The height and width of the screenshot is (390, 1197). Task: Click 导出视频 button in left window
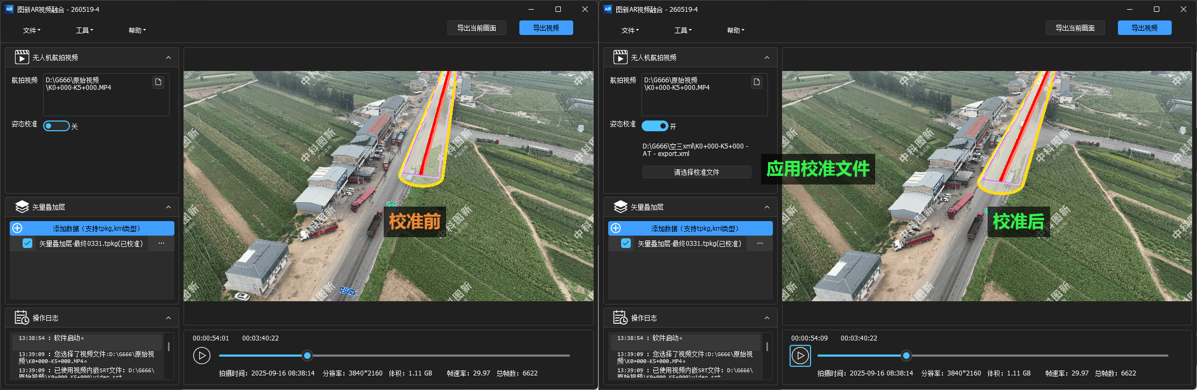(546, 28)
